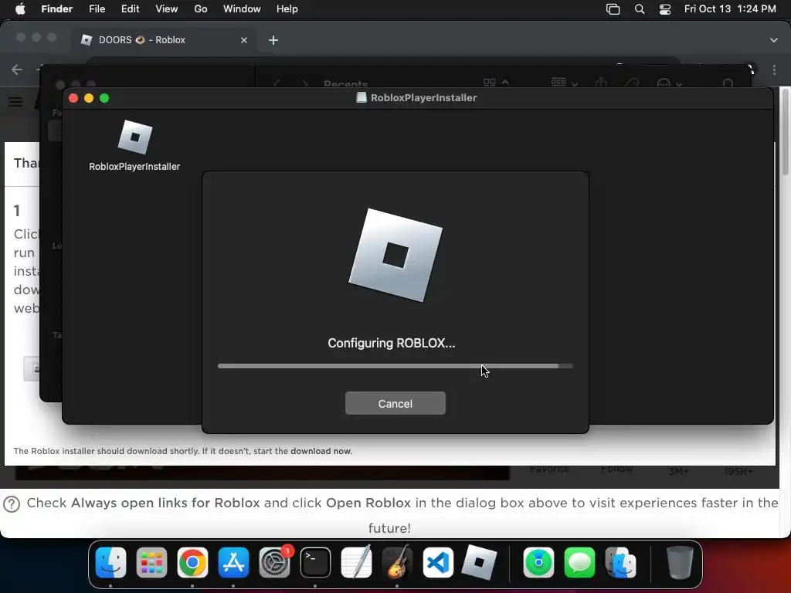Open Spotlight search in menu bar
The width and height of the screenshot is (791, 593).
[x=639, y=9]
